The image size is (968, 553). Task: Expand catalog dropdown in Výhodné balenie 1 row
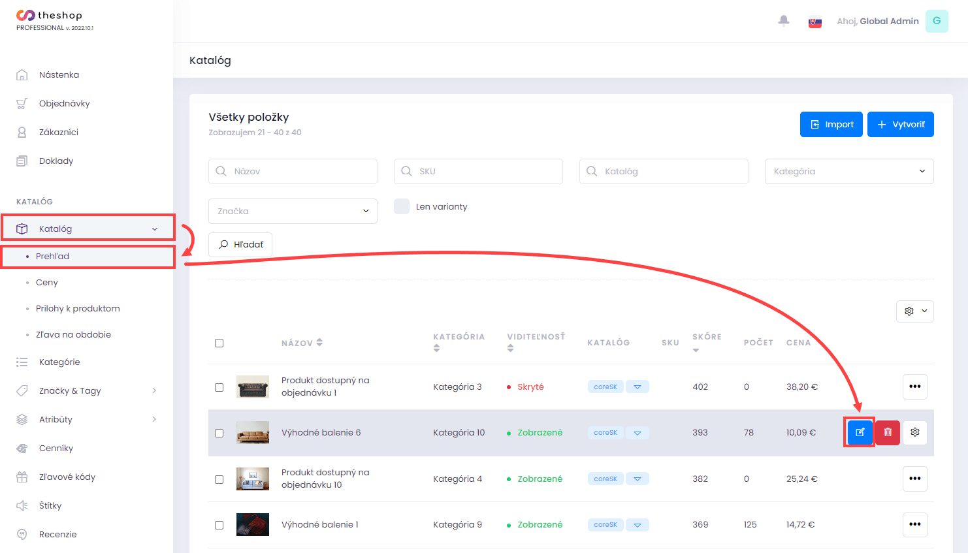[637, 524]
